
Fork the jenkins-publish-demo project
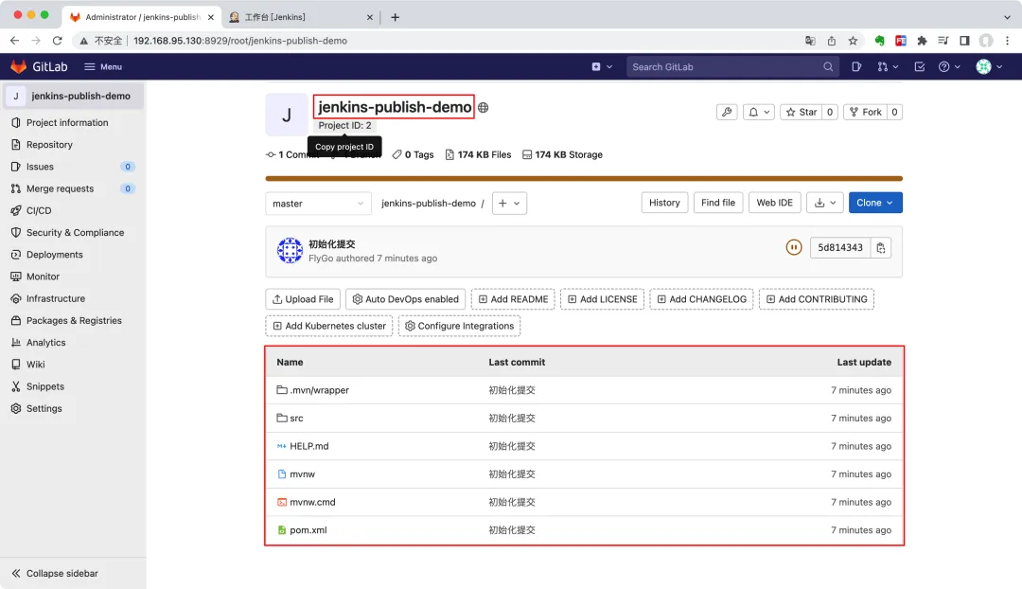[866, 112]
